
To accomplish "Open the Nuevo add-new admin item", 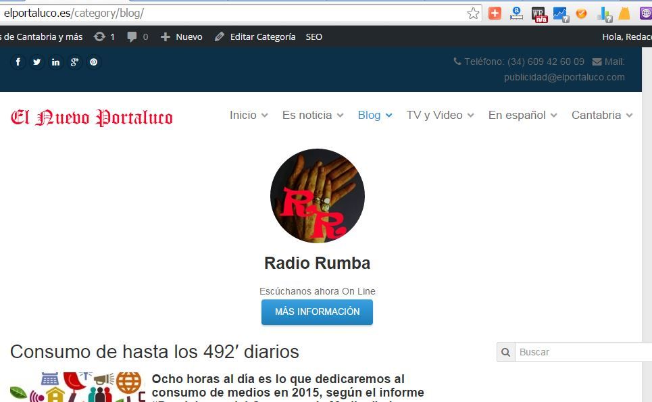I will point(182,36).
